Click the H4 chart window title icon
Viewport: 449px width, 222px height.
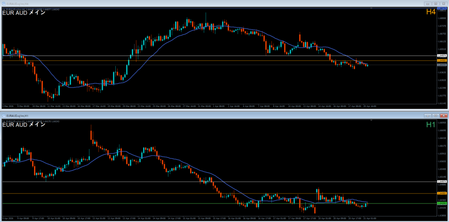[x=4, y=4]
